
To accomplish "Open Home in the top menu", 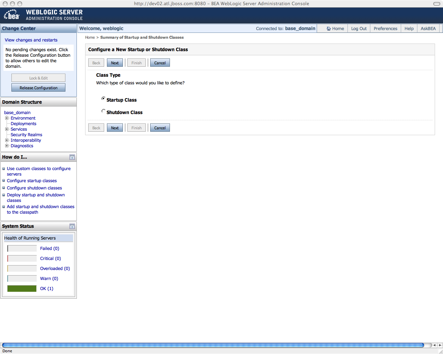I will coord(338,29).
